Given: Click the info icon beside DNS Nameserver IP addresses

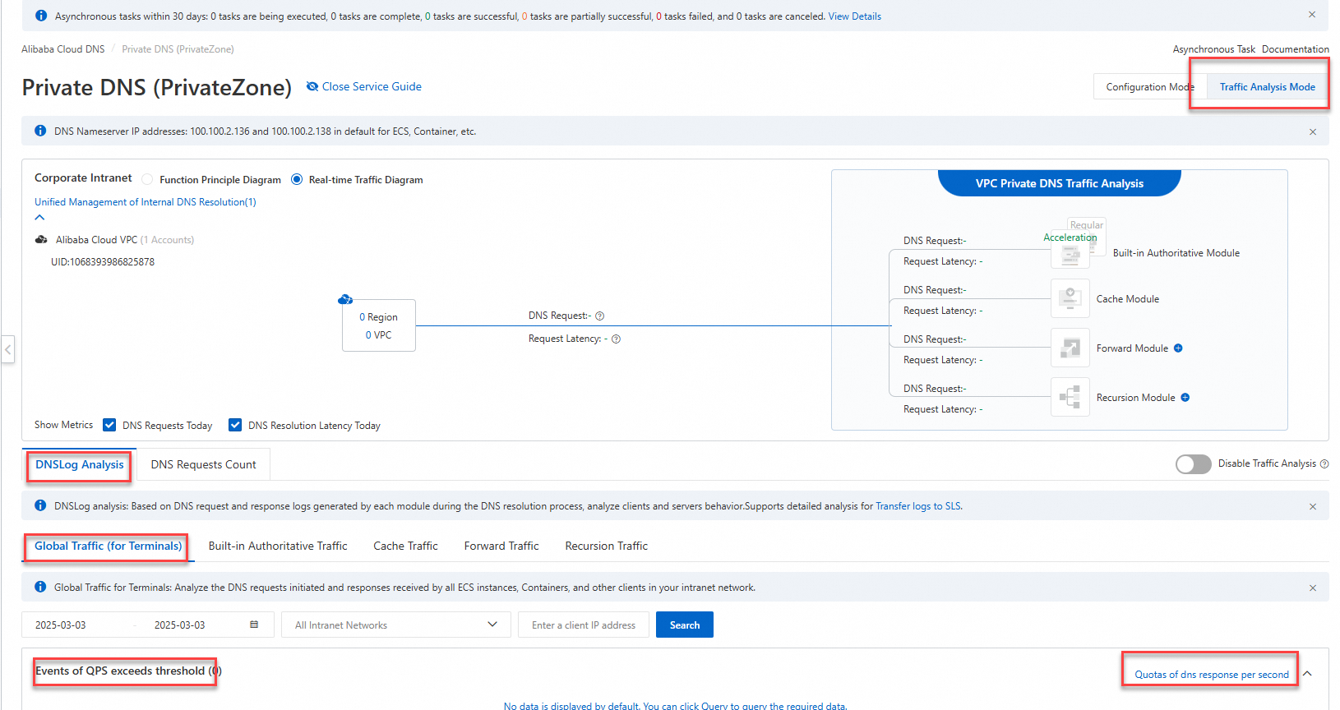Looking at the screenshot, I should coord(40,131).
